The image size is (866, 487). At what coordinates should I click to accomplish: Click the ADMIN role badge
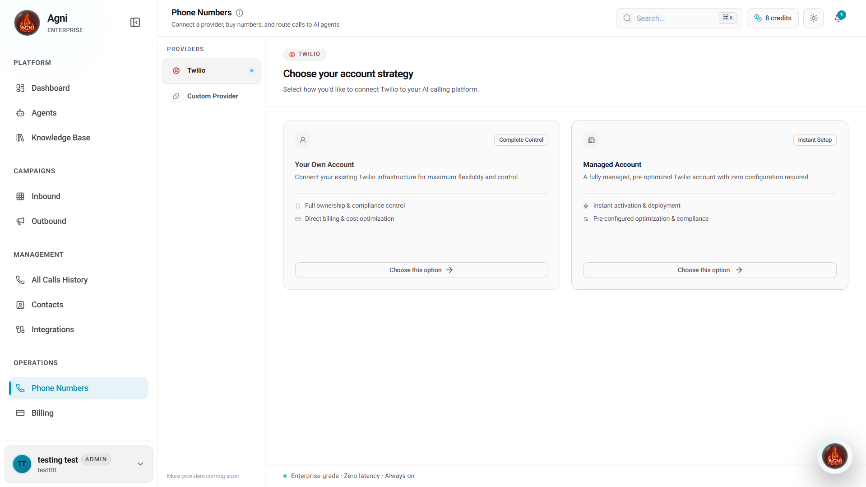pyautogui.click(x=96, y=459)
